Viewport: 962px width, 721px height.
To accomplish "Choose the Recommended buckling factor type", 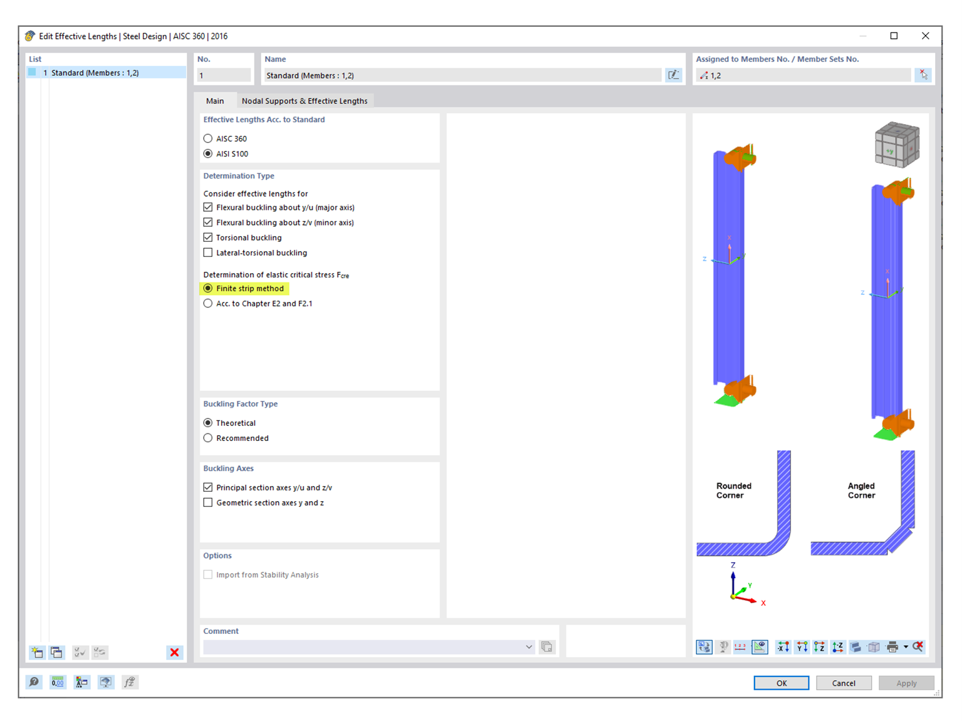I will tap(207, 437).
